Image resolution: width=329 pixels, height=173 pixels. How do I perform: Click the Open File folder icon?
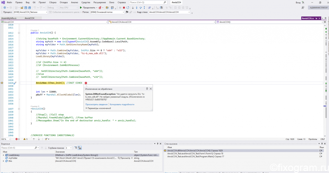(22, 8)
